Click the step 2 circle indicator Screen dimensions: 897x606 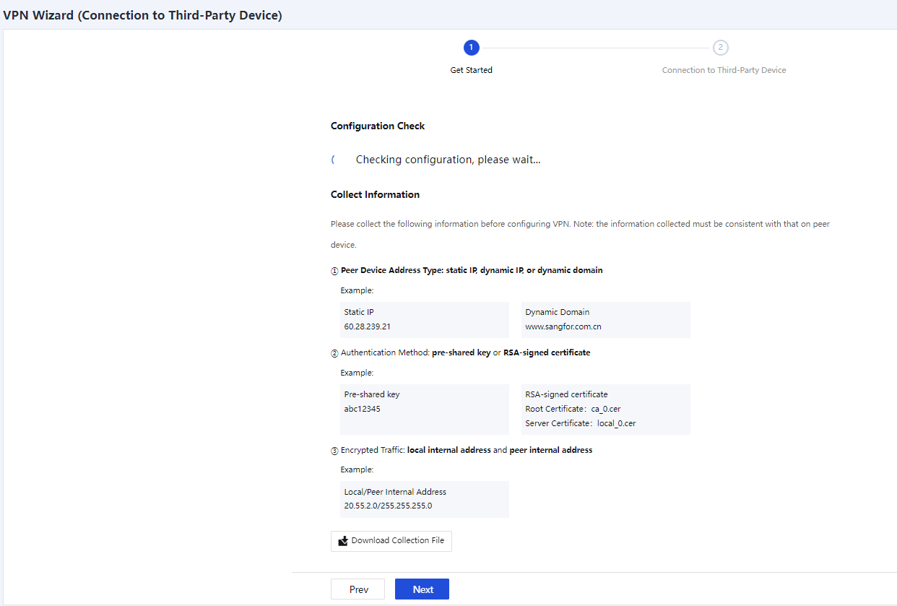point(720,48)
